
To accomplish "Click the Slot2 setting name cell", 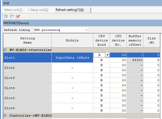I will [x=28, y=68].
